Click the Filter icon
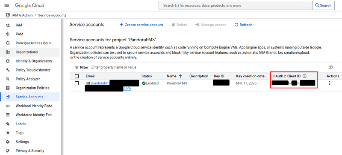Screen dimensions: 342x155 [x=77, y=67]
